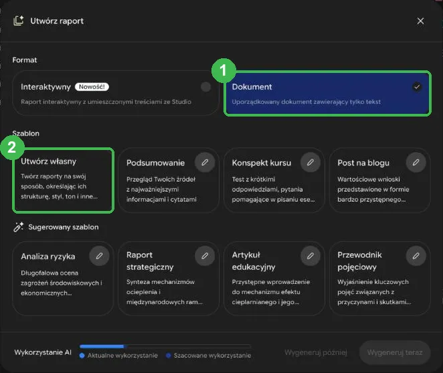Edit the Post na blogu pencil icon
Viewport: 443px width, 373px height.
point(416,162)
